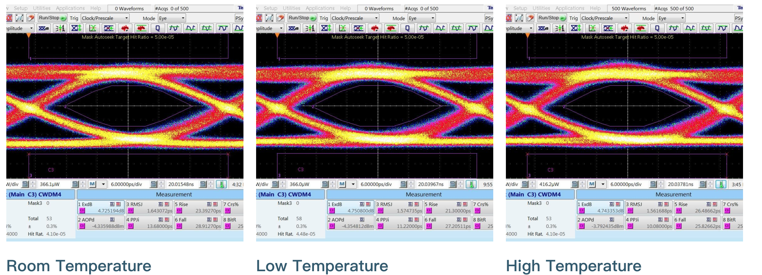762x275 pixels.
Task: Toggle Run/Stop acquisition in Low Temperature panel
Action: point(302,18)
